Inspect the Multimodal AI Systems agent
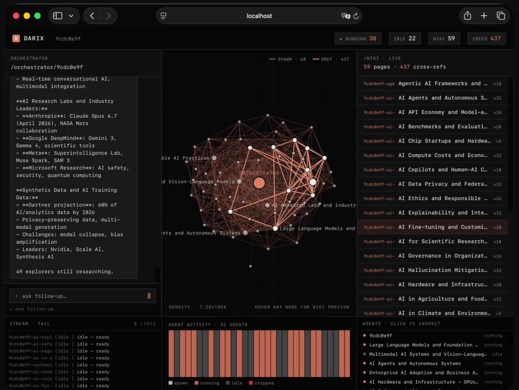519x390 pixels. point(428,354)
